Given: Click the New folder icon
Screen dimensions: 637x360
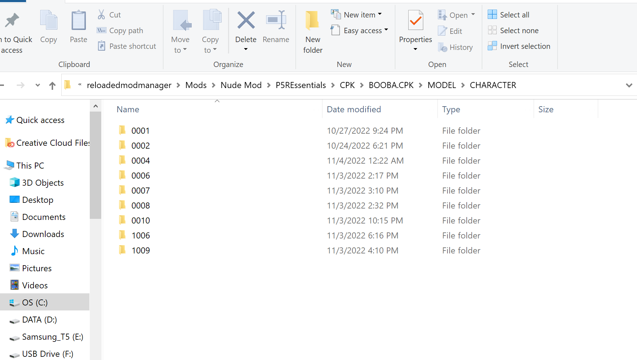Looking at the screenshot, I should pyautogui.click(x=312, y=20).
